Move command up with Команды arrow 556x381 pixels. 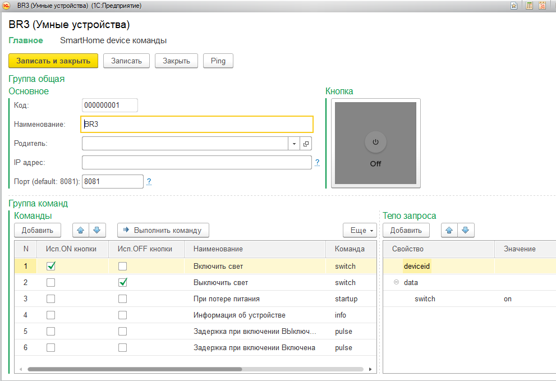(81, 230)
